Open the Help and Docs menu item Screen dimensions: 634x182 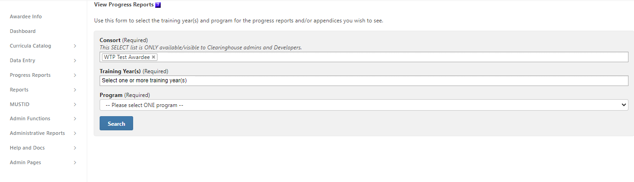tap(27, 148)
